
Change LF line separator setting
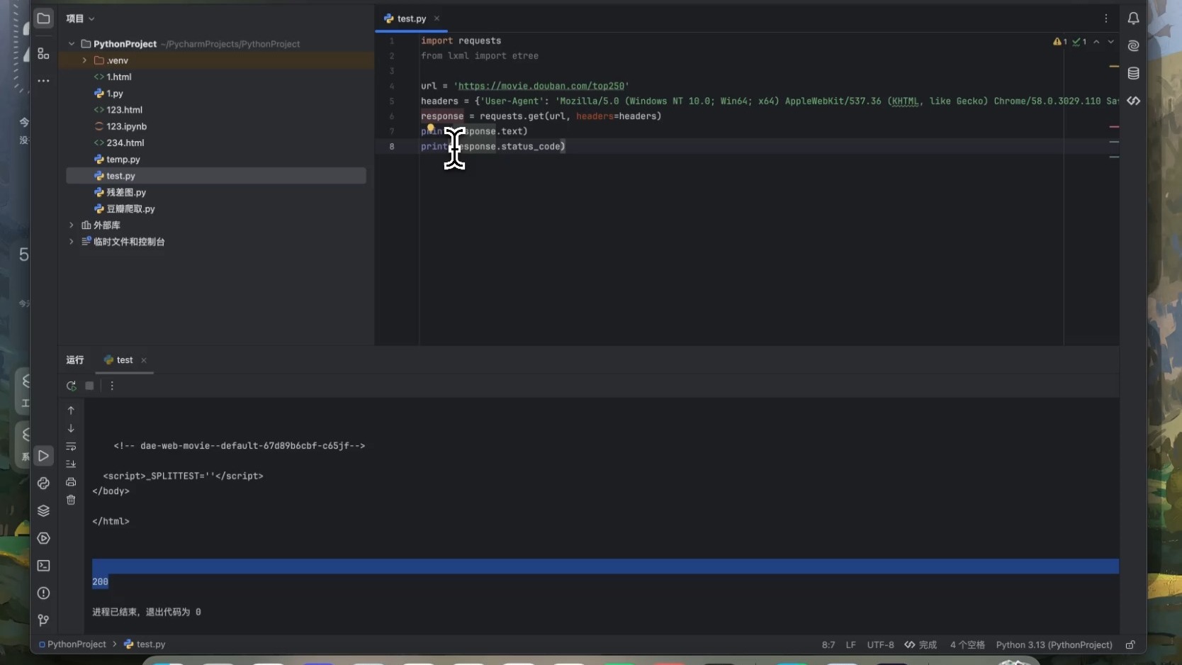click(851, 645)
